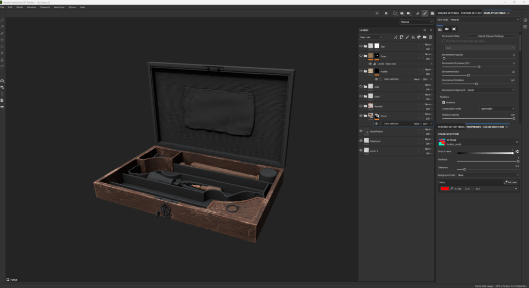Add a paint layer with brush icon
The height and width of the screenshot is (288, 529).
point(407,37)
